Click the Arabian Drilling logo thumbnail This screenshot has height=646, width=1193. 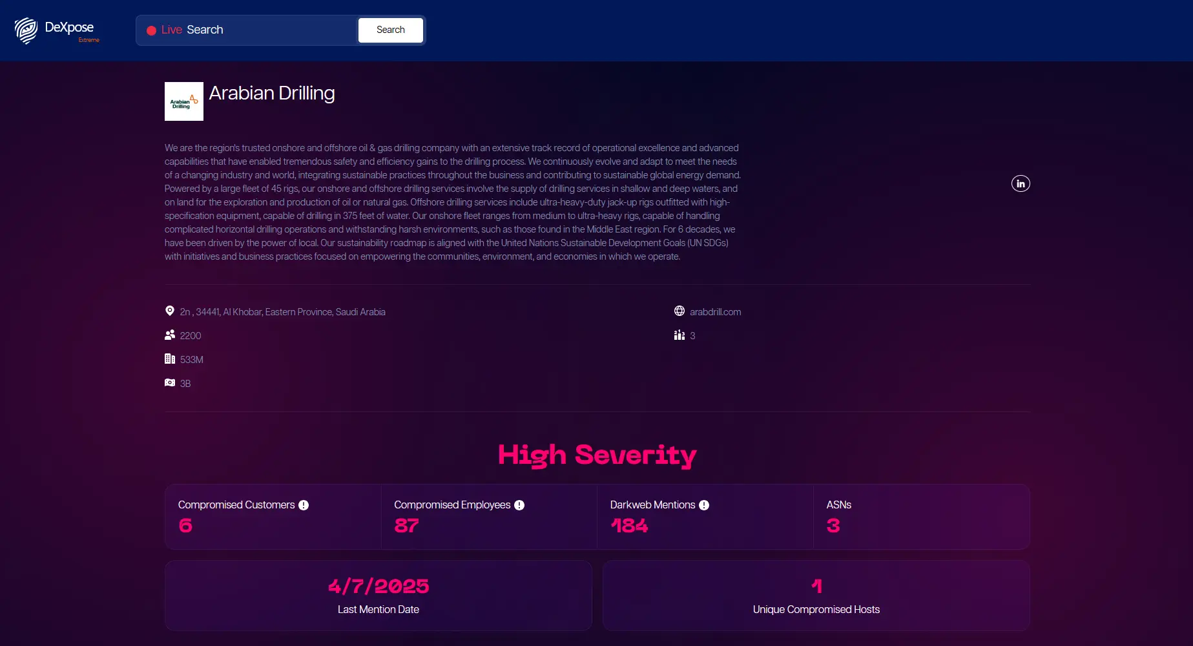click(183, 101)
